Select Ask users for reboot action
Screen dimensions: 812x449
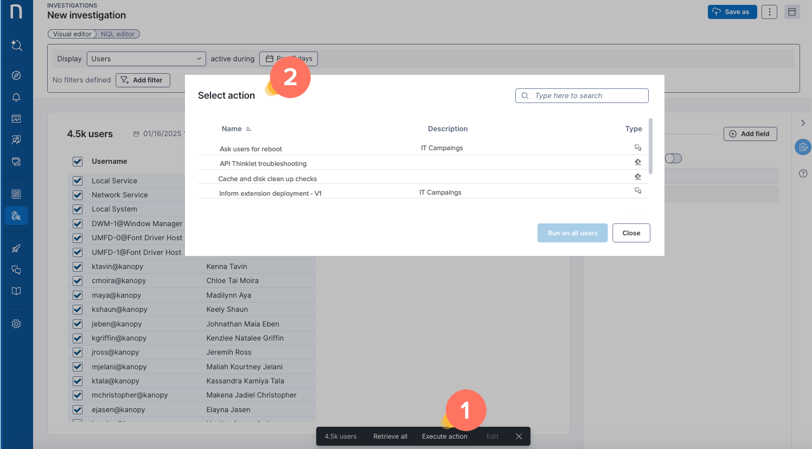coord(251,149)
